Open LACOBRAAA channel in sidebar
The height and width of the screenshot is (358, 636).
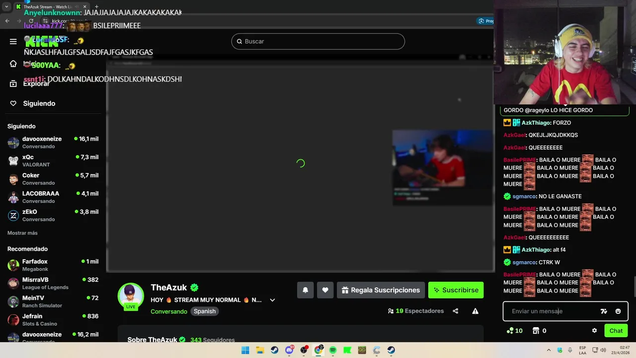click(x=53, y=197)
